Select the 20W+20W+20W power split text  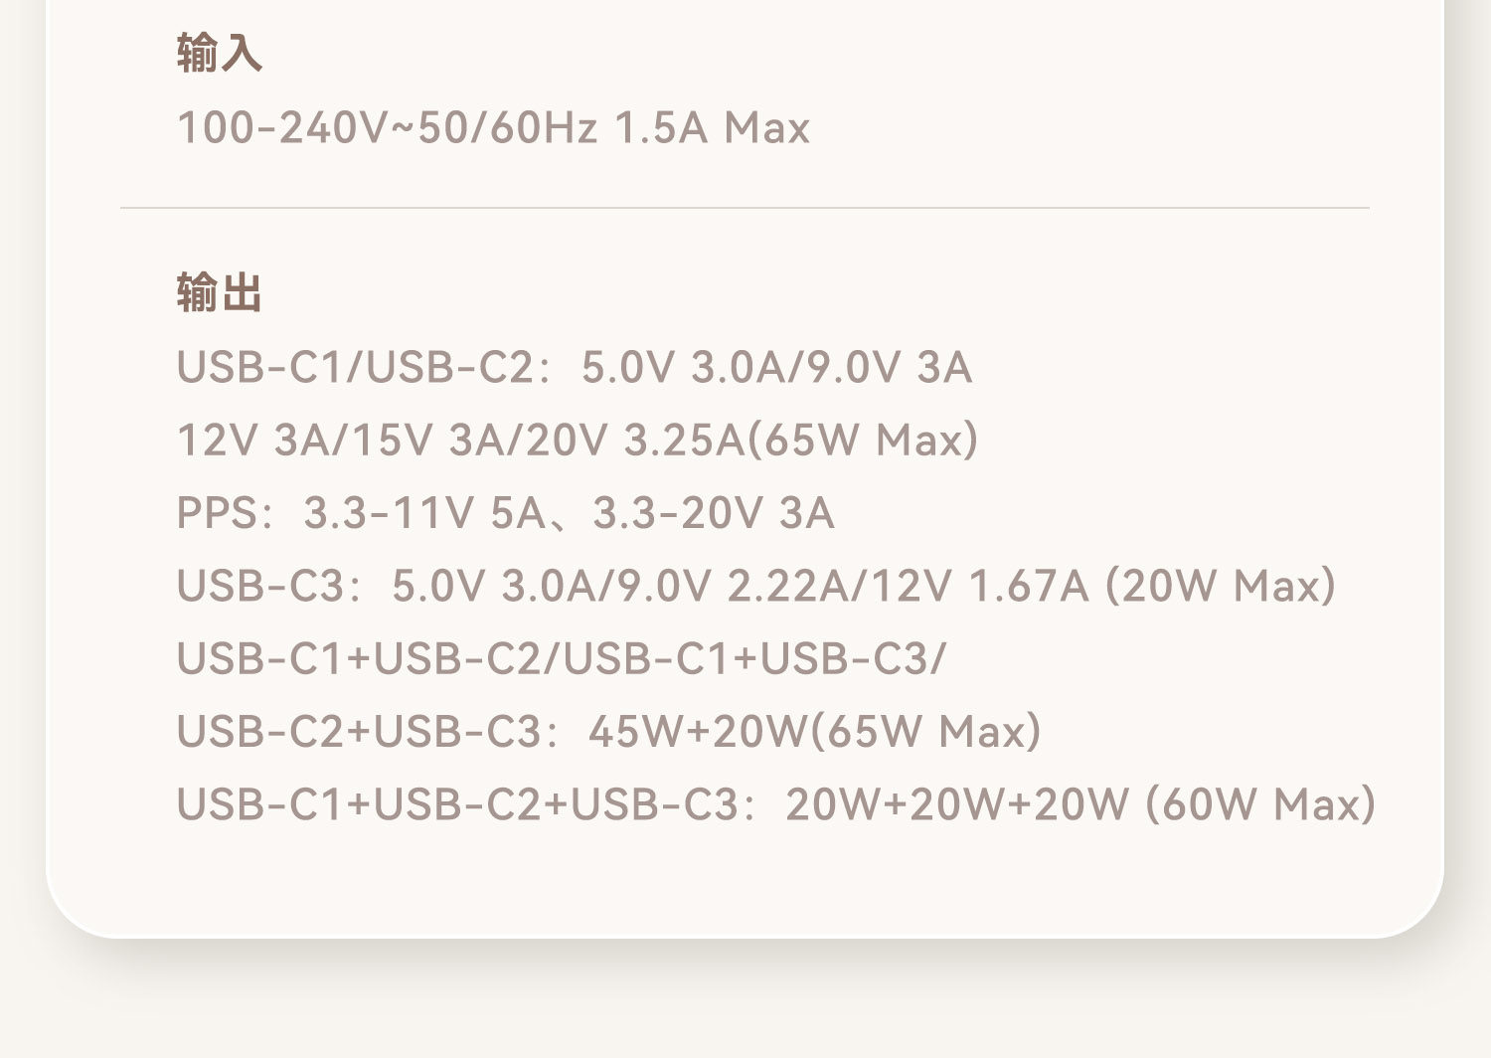click(x=957, y=804)
